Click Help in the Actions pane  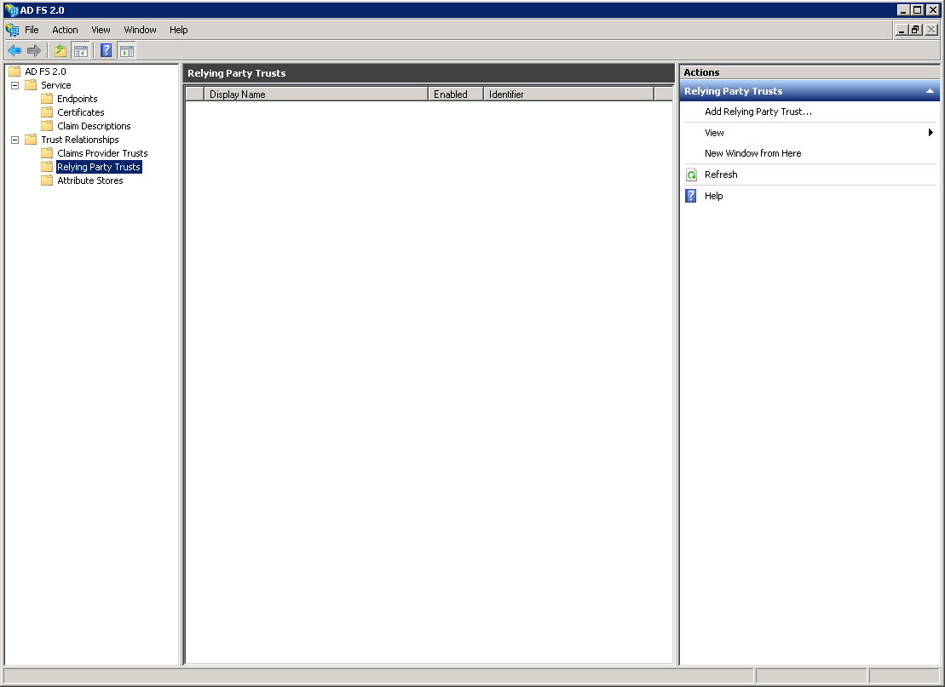[713, 196]
